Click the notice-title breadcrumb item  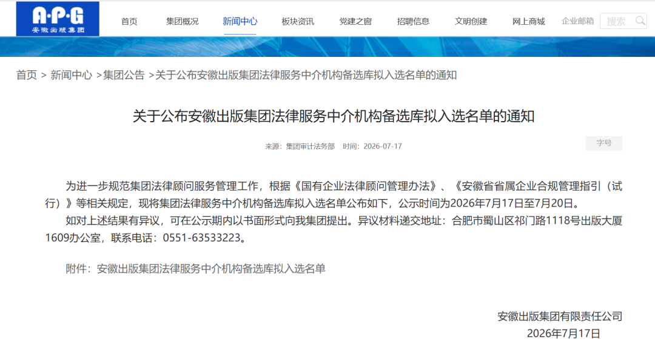click(x=306, y=75)
